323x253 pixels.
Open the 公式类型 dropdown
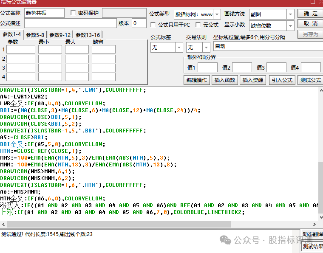pos(217,14)
